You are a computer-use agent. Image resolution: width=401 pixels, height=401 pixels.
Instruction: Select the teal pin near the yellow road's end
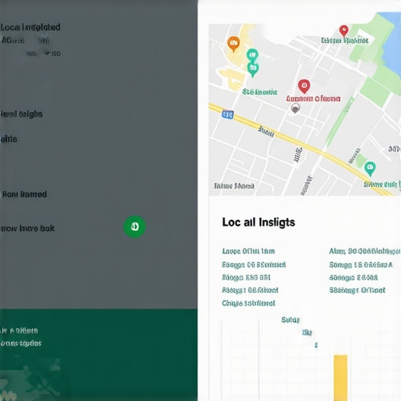point(370,168)
